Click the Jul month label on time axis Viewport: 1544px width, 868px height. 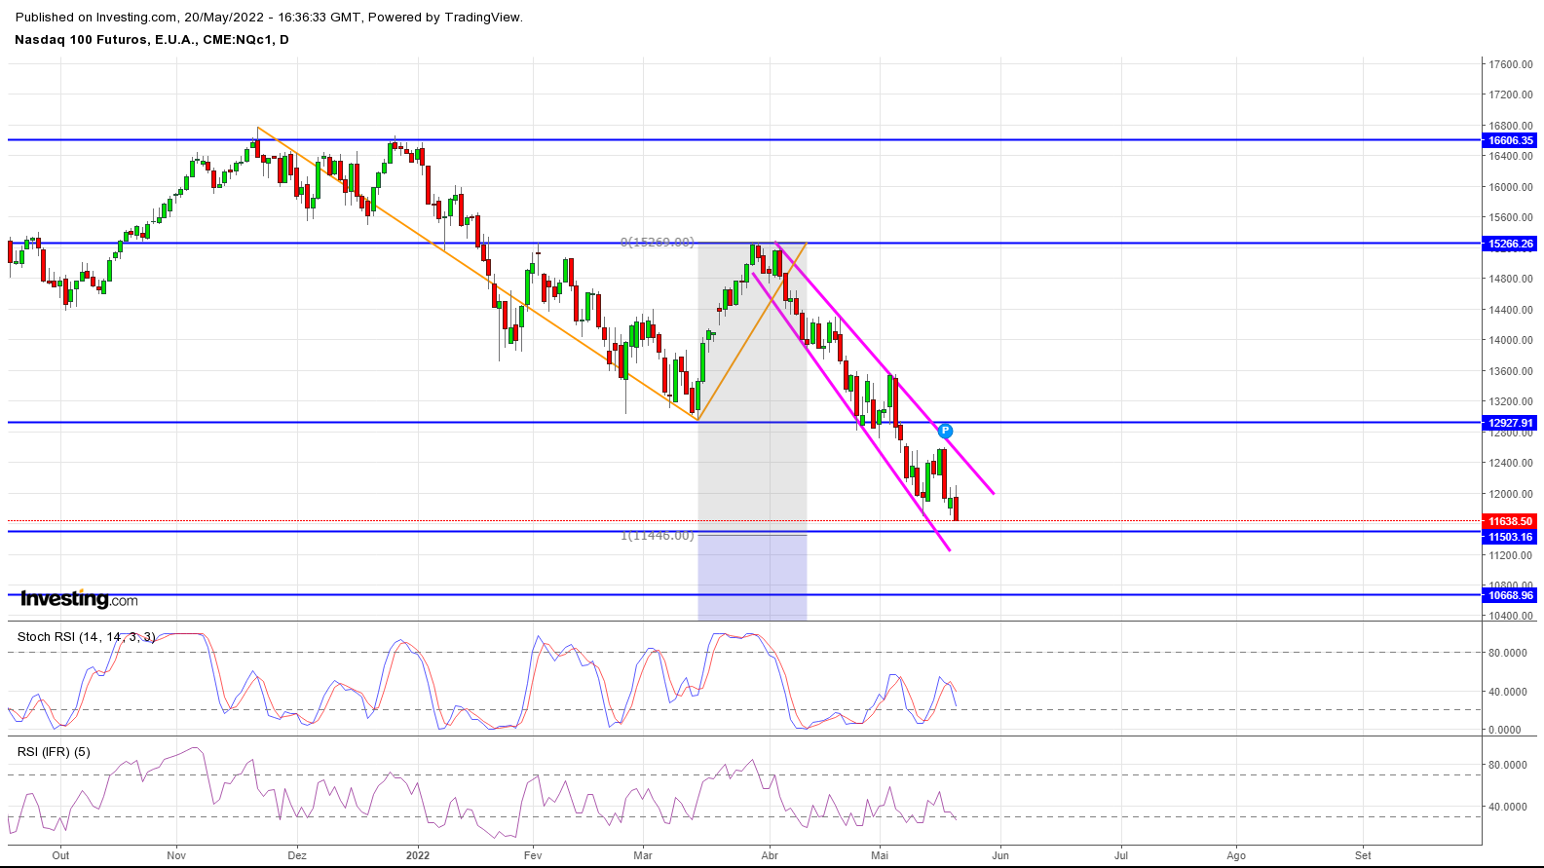point(1121,856)
